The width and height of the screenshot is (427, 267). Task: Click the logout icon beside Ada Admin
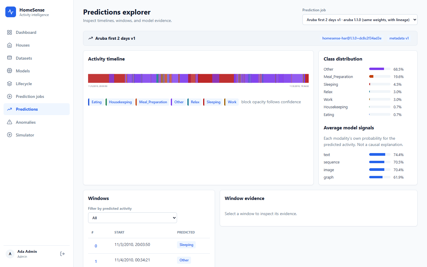(62, 254)
